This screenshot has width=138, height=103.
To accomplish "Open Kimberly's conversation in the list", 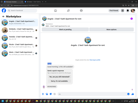I will pyautogui.click(x=19, y=30).
